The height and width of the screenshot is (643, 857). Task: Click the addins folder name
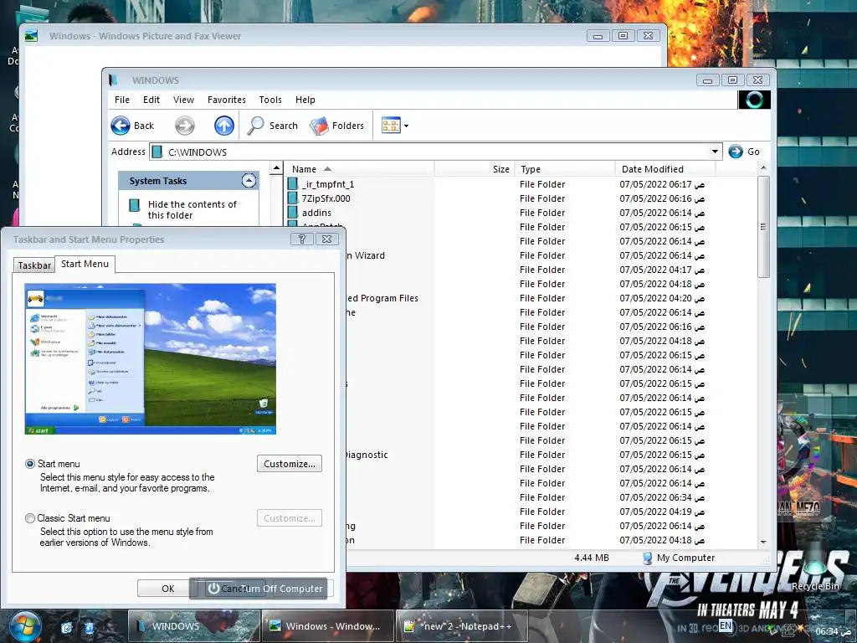[316, 213]
